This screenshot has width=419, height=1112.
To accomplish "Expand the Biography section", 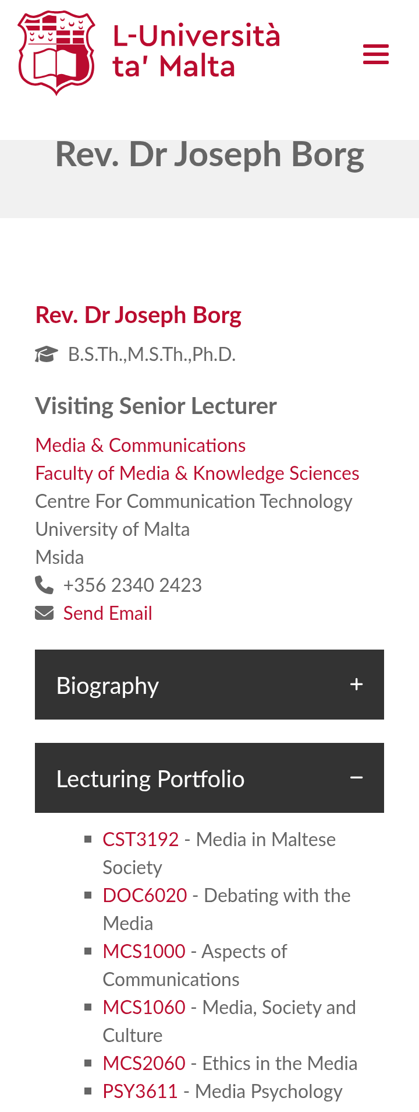I will point(210,685).
